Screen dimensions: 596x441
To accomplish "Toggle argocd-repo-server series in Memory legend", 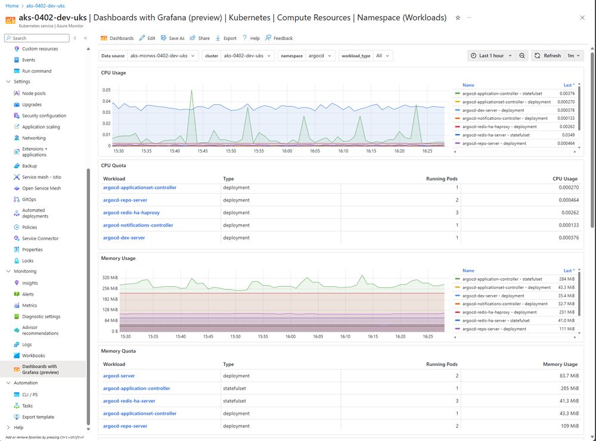I will click(x=494, y=329).
